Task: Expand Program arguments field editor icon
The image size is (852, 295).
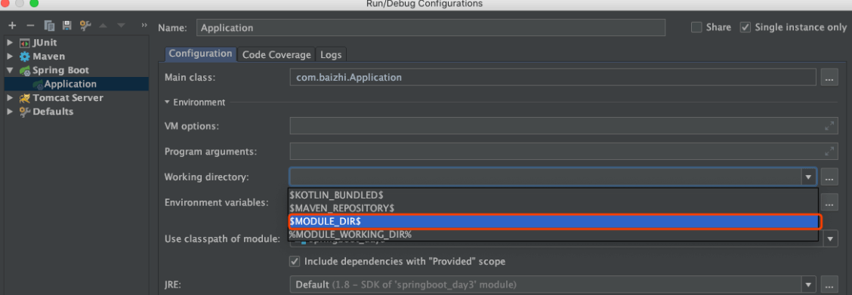Action: pyautogui.click(x=829, y=152)
